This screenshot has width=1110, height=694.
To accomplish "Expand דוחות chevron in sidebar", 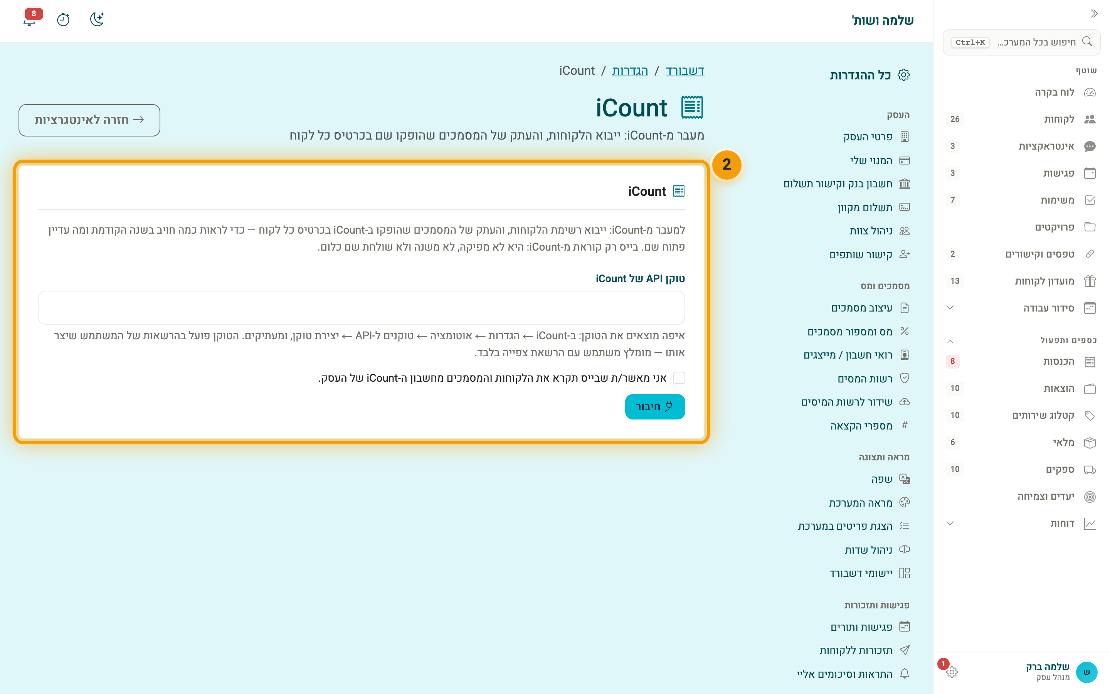I will [950, 523].
